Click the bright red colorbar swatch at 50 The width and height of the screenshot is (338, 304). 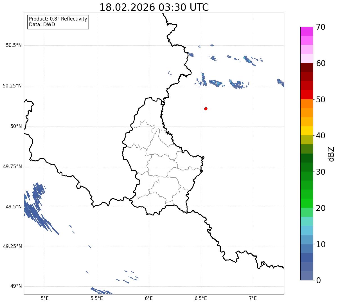click(x=307, y=95)
